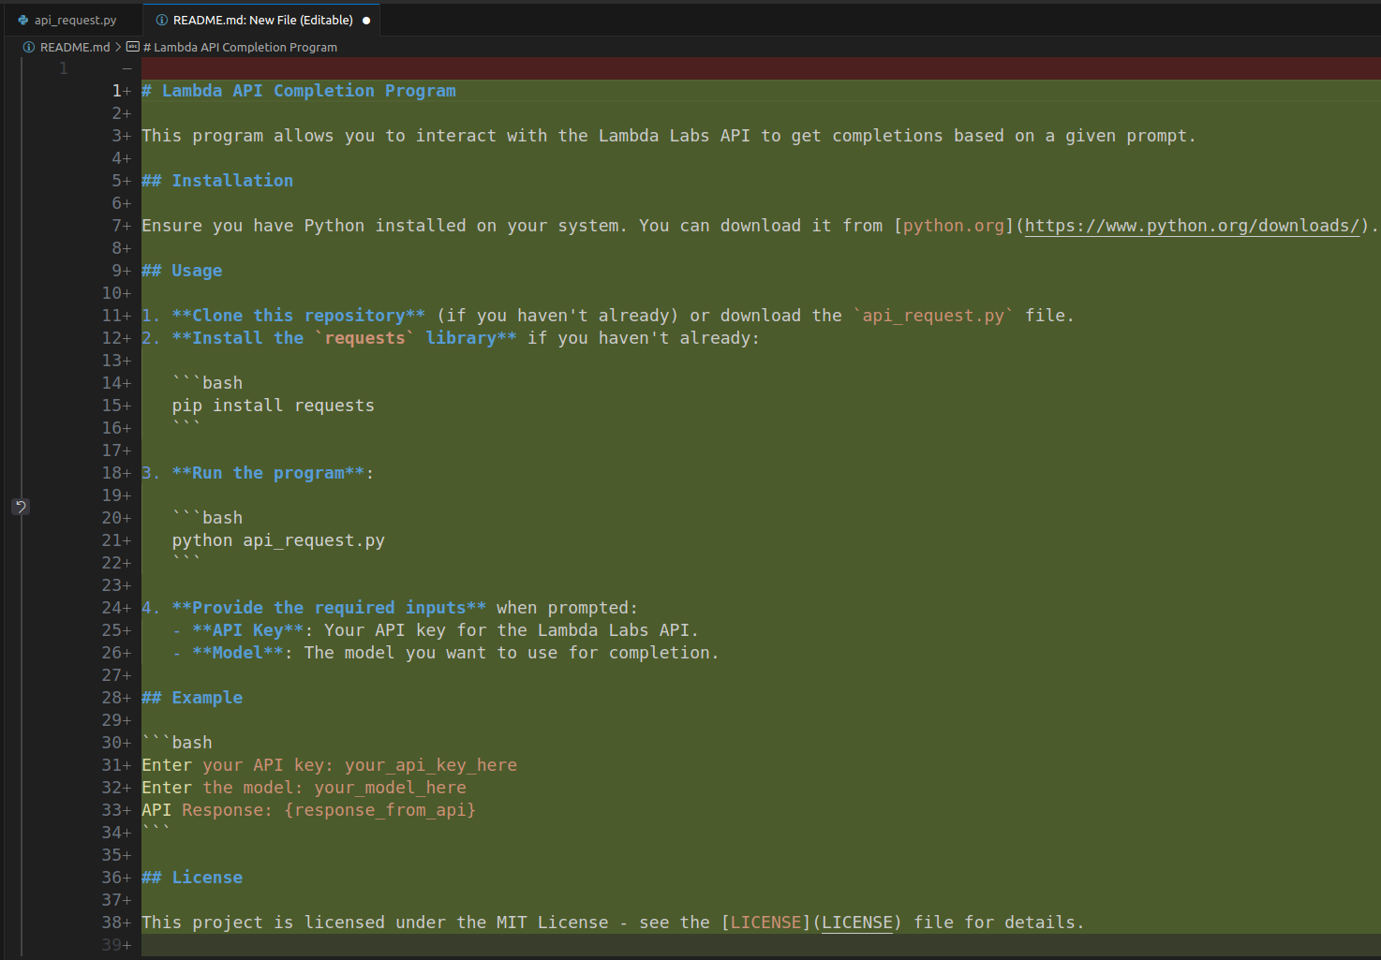Click the symbol icon before breadcrumb heading
This screenshot has width=1381, height=960.
133,47
